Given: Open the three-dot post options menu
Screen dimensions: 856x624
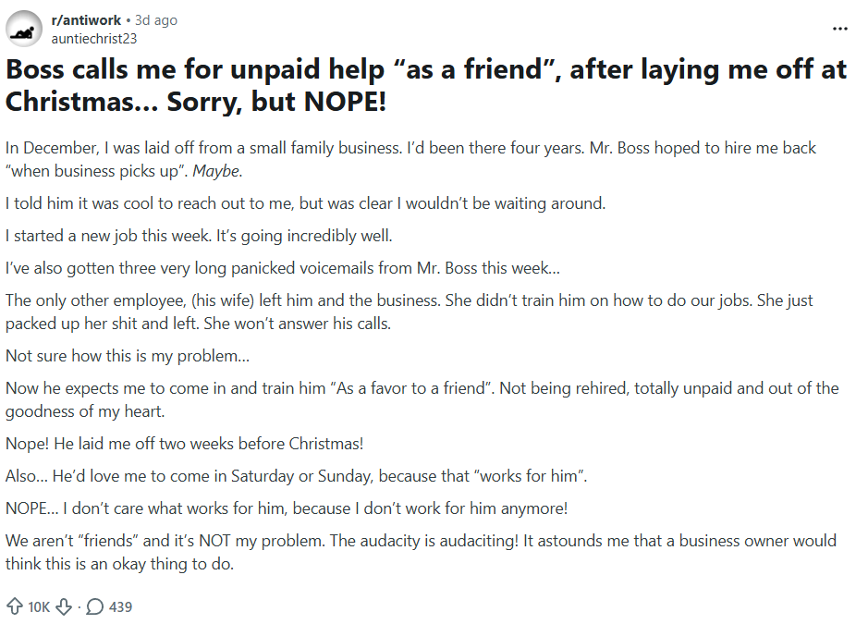Looking at the screenshot, I should coord(839,29).
